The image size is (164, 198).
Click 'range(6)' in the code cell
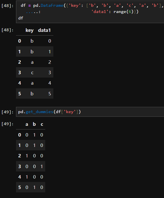[x=124, y=12]
